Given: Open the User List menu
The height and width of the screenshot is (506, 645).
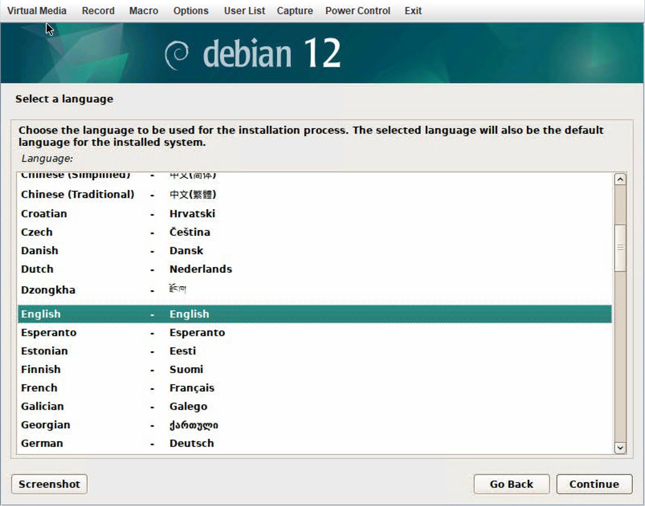Looking at the screenshot, I should pyautogui.click(x=244, y=11).
